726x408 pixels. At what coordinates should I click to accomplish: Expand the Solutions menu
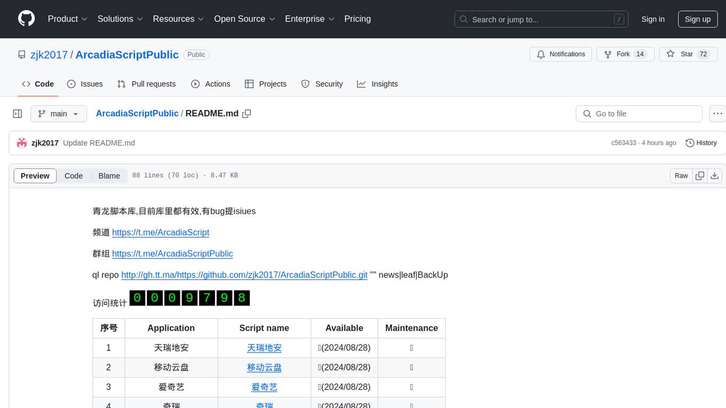[x=120, y=19]
